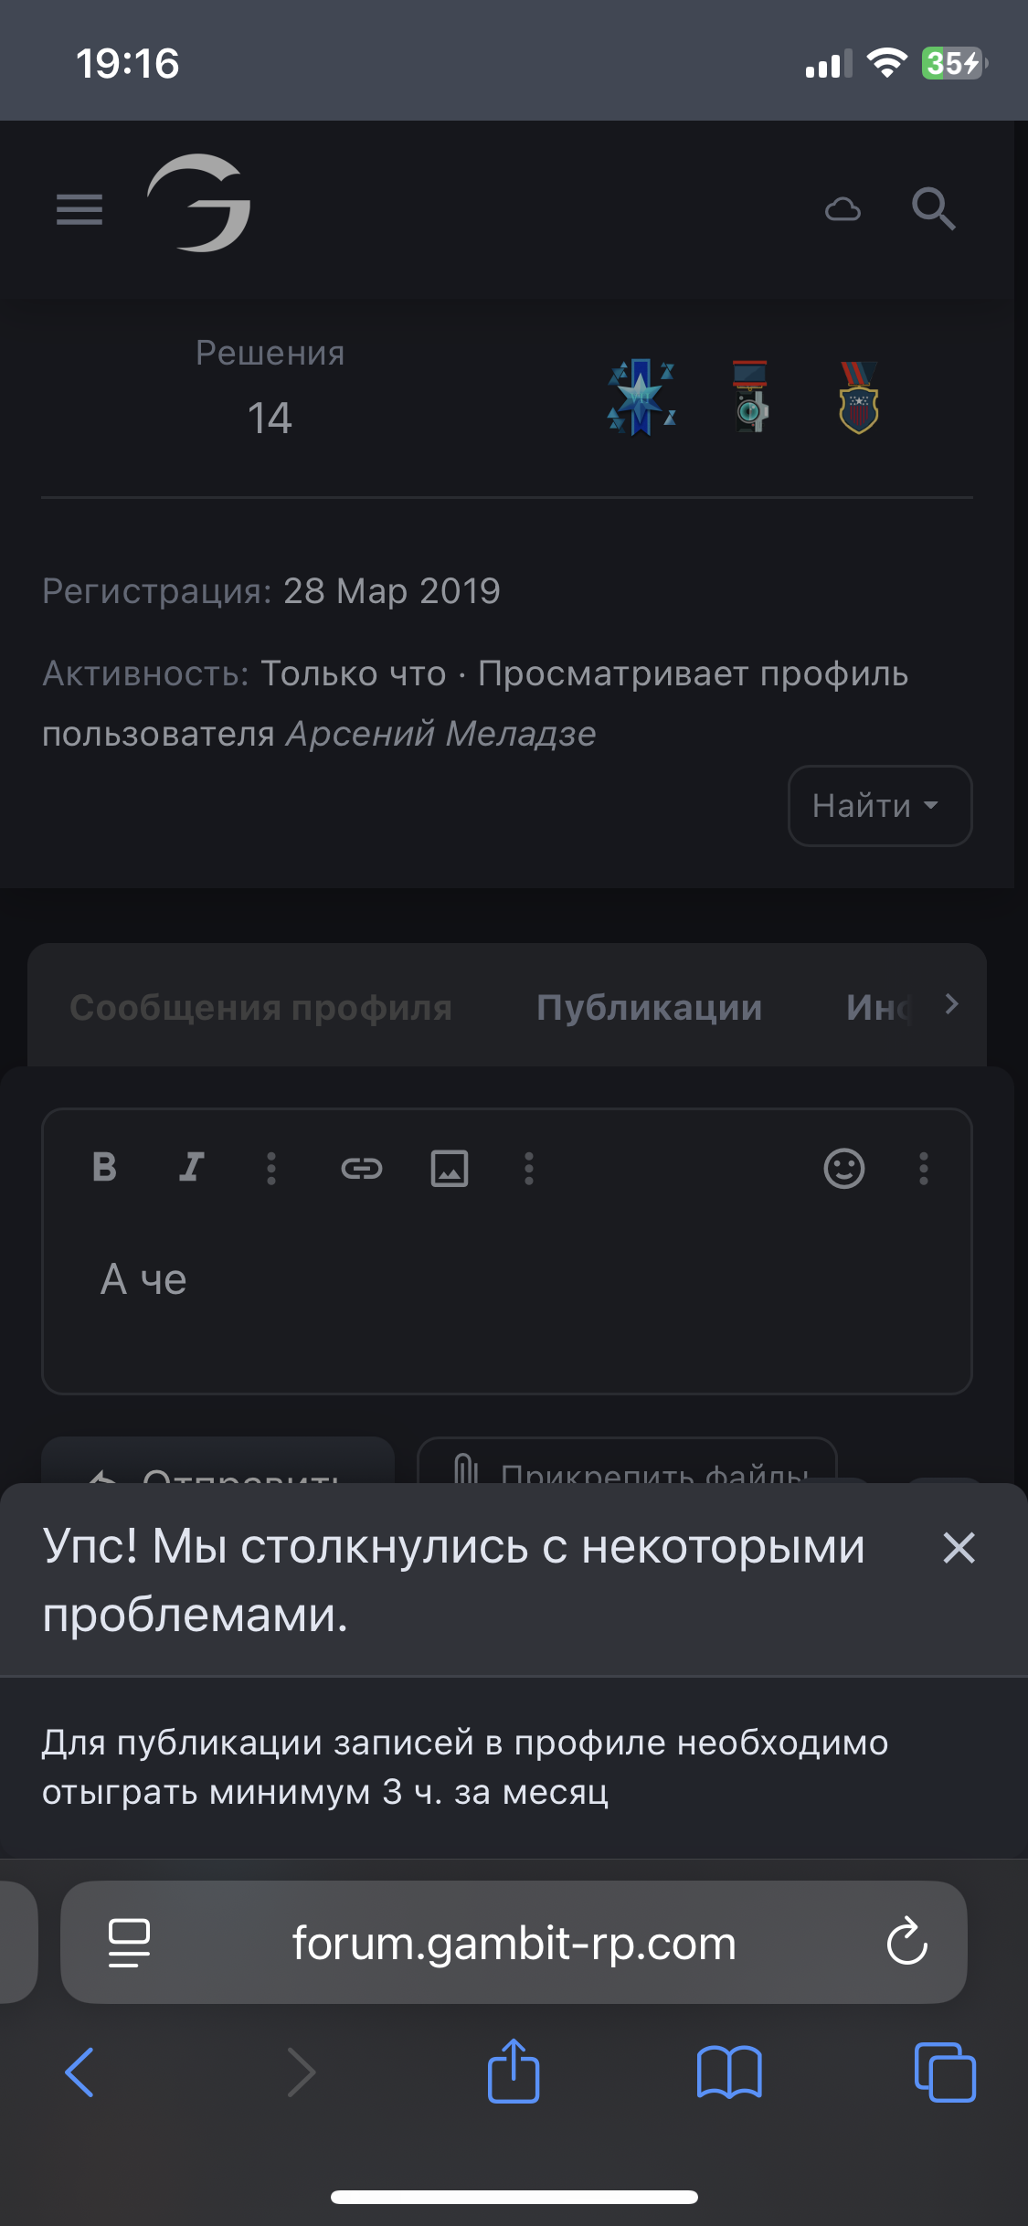Expand the Найти dropdown
This screenshot has height=2226, width=1028.
[879, 806]
